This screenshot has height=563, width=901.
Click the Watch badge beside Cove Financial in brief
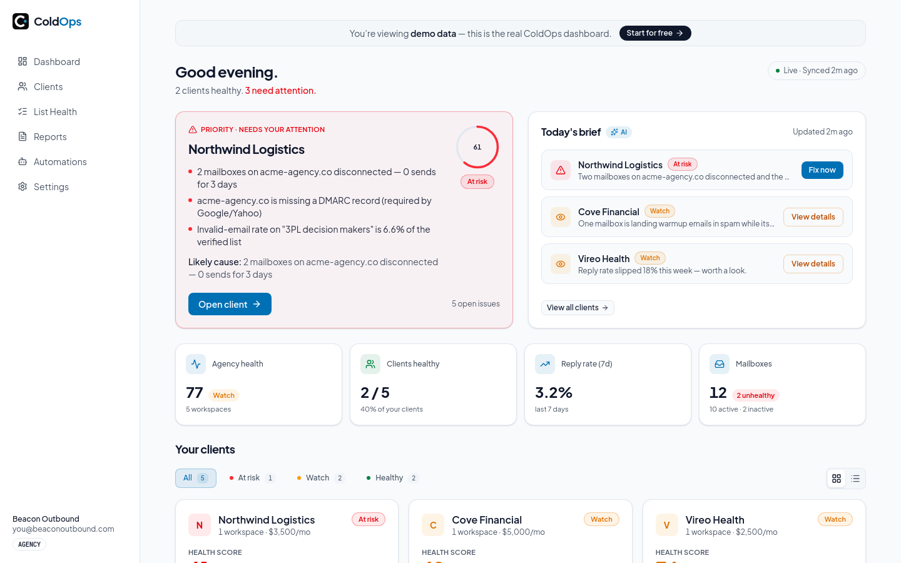(659, 211)
